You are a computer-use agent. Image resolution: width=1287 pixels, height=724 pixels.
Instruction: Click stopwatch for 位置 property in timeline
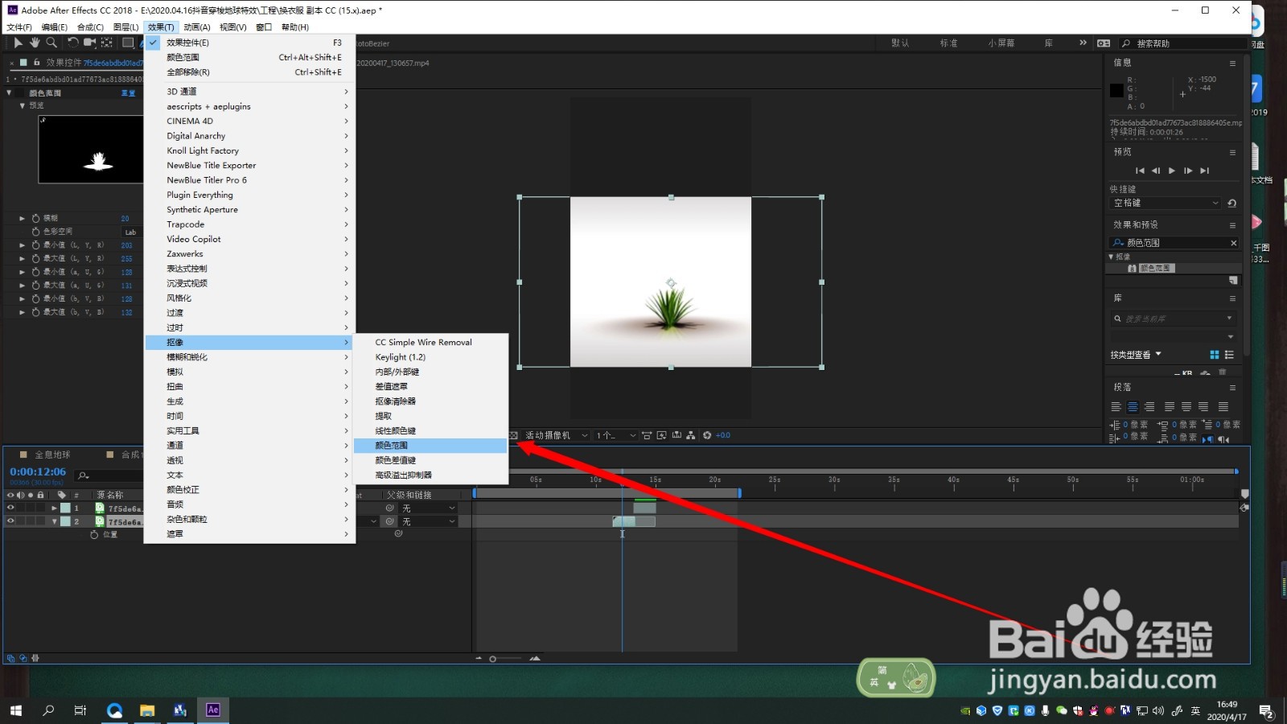pyautogui.click(x=94, y=534)
